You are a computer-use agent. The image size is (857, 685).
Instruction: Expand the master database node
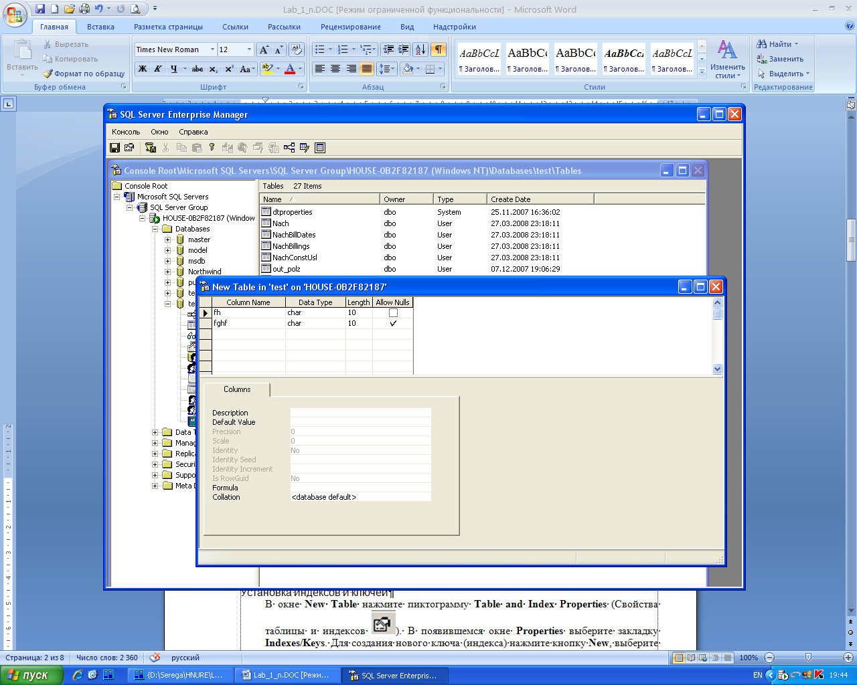167,239
